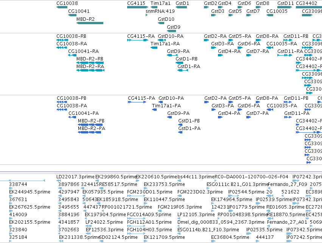The image size is (322, 243).
Task: Select the CG10035-PA protein label
Action: 282,106
